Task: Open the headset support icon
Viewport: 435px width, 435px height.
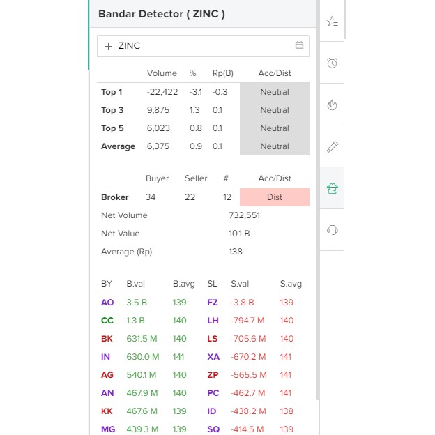Action: 332,230
